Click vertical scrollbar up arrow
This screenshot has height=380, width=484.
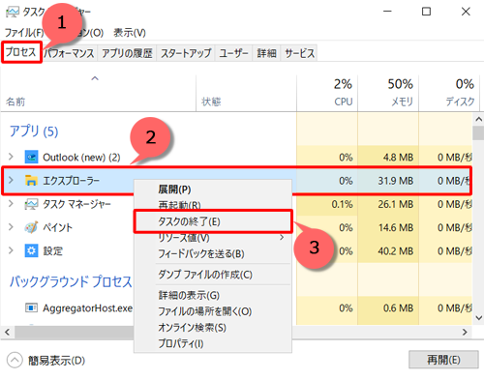pos(478,120)
